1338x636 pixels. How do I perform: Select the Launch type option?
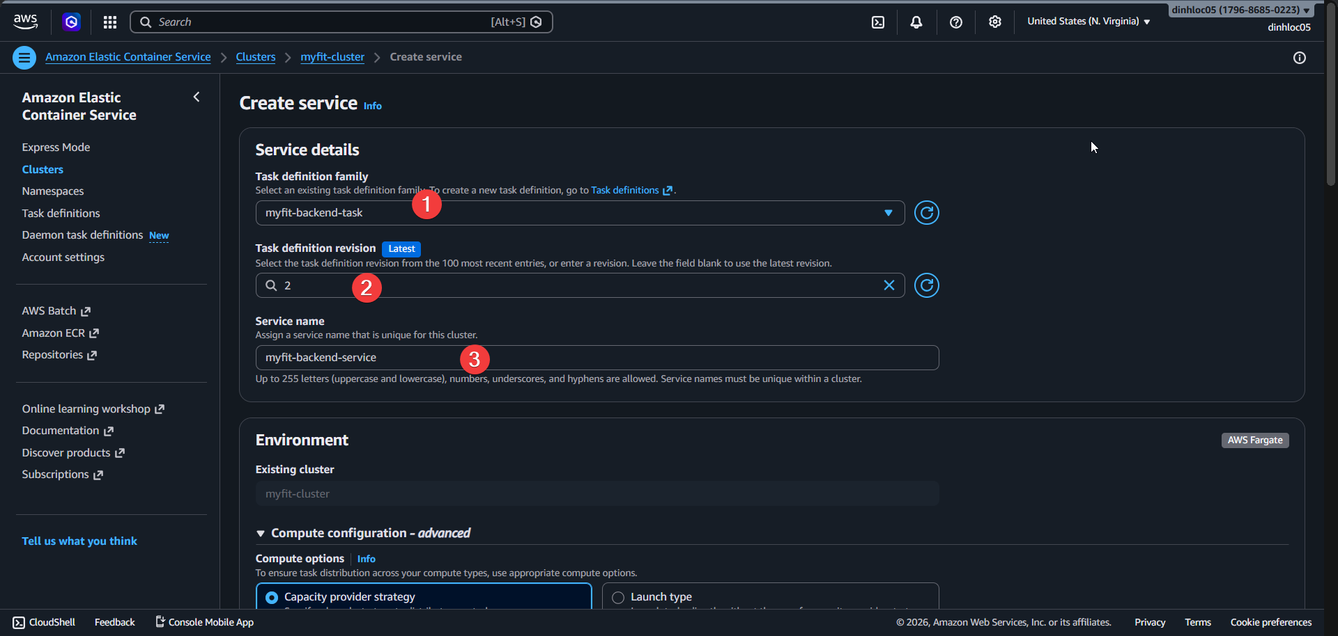click(x=617, y=597)
